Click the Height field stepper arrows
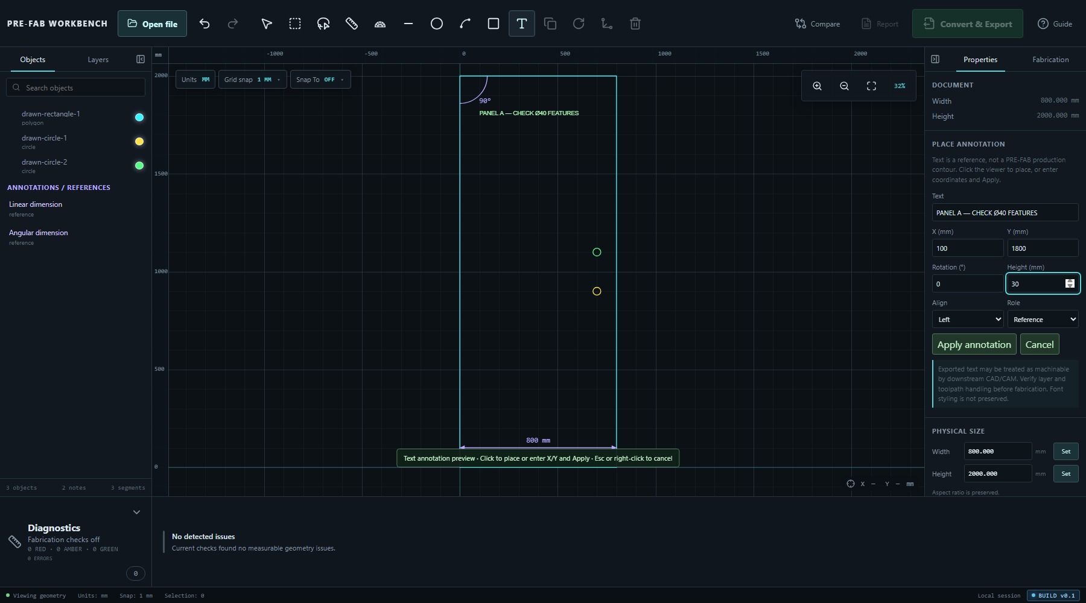This screenshot has width=1086, height=603. pos(1070,283)
